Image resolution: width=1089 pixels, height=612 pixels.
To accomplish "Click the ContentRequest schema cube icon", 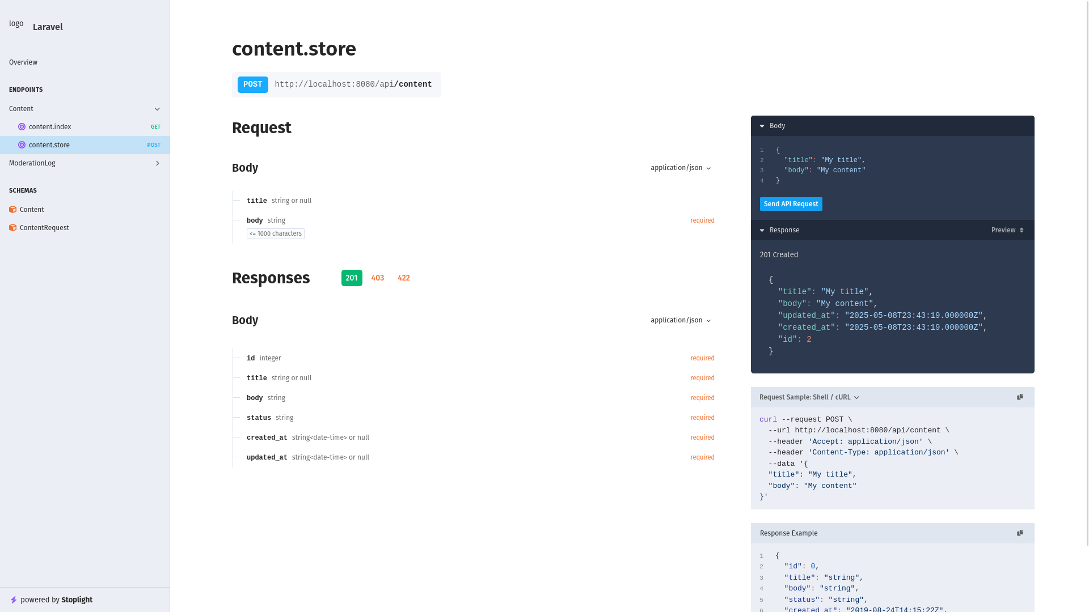I will pos(12,228).
